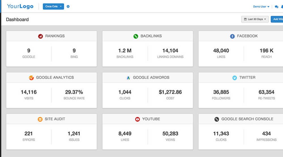Open the GOOGLE SEARCH CONSOLE widget title

click(247, 119)
